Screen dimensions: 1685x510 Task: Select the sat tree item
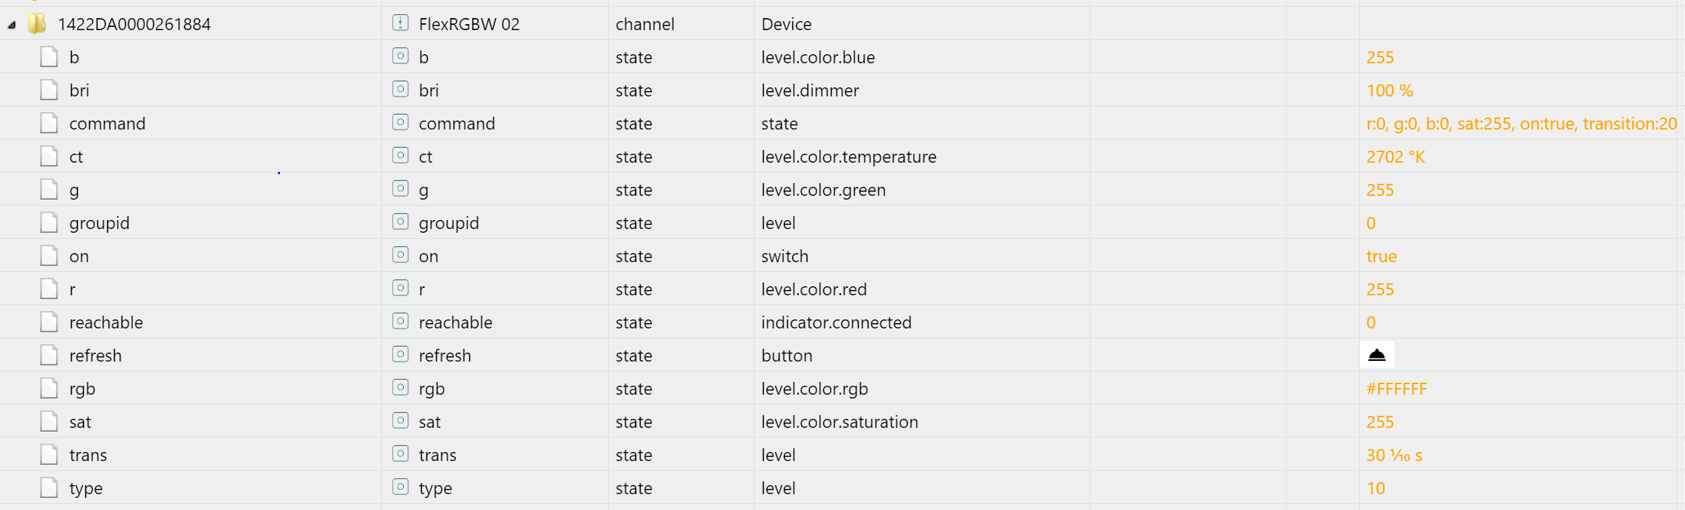pos(80,422)
